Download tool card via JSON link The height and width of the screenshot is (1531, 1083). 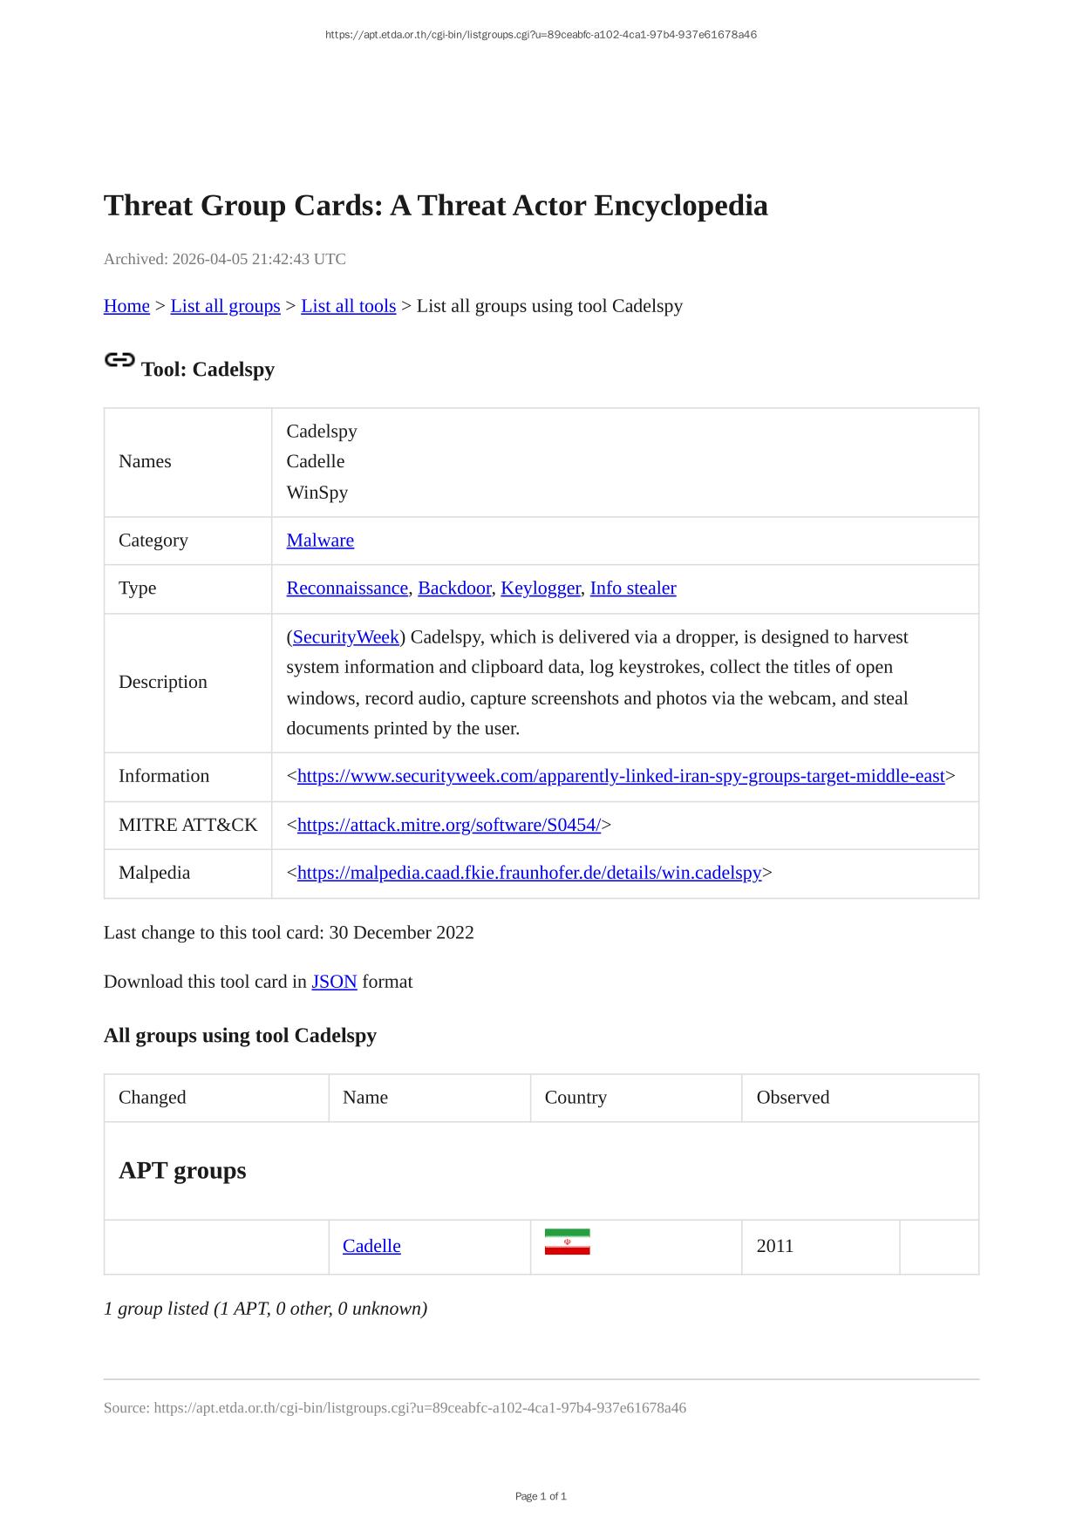[334, 982]
